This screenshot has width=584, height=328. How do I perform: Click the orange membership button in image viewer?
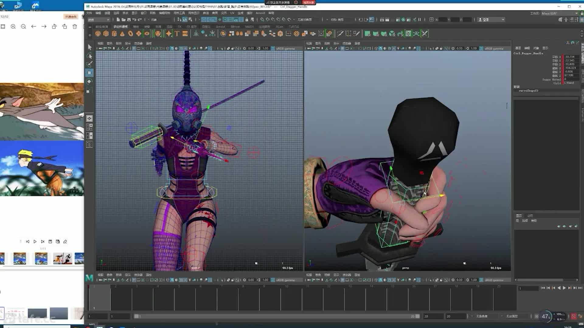click(x=71, y=17)
